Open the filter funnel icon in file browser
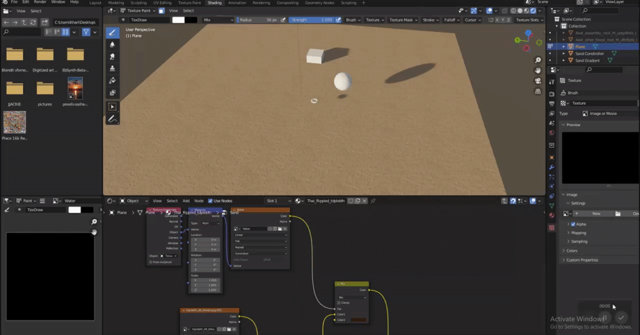This screenshot has width=640, height=335. 86,32
